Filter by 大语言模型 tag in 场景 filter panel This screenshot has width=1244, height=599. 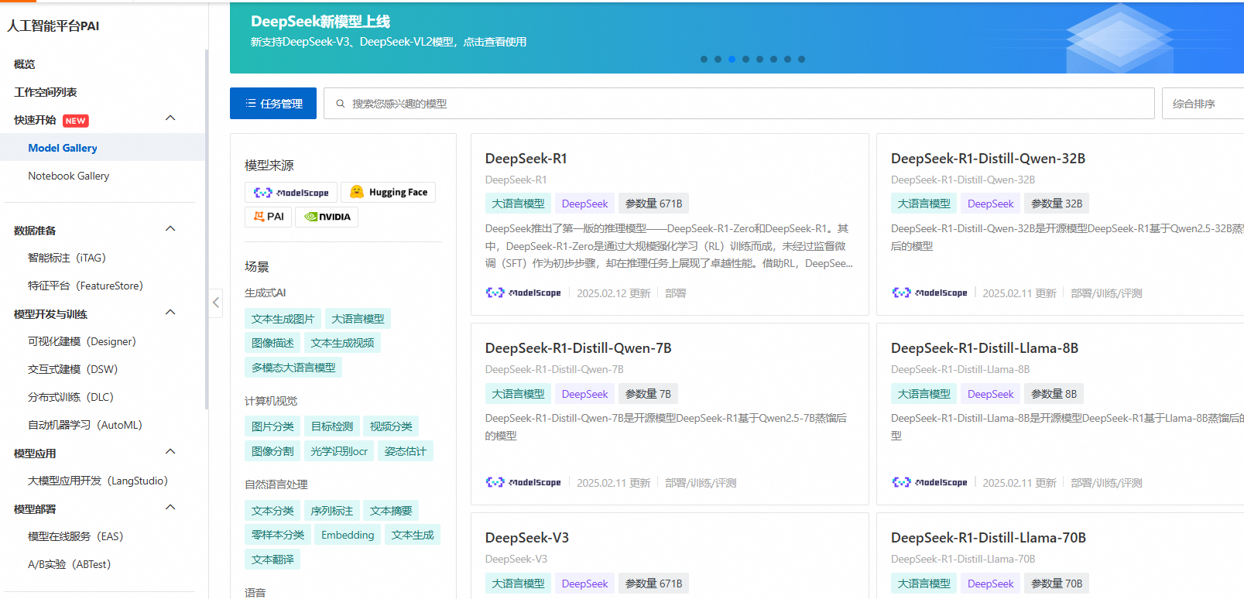(x=358, y=319)
